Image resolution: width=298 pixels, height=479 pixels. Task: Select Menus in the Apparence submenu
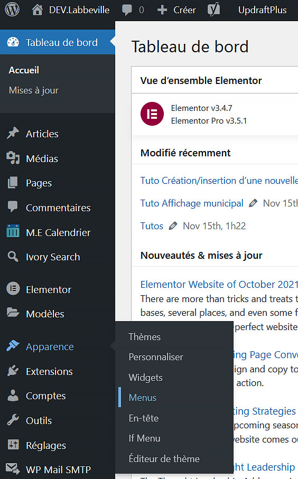pyautogui.click(x=143, y=398)
